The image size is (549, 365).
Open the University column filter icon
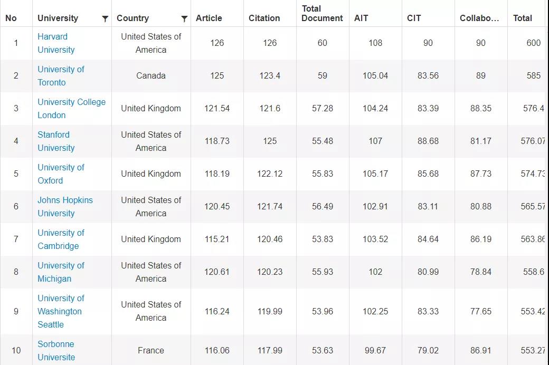(x=105, y=18)
